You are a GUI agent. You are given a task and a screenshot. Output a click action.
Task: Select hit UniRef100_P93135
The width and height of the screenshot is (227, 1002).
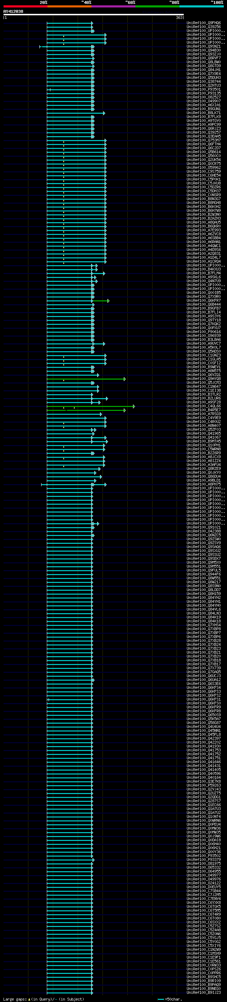204,93
